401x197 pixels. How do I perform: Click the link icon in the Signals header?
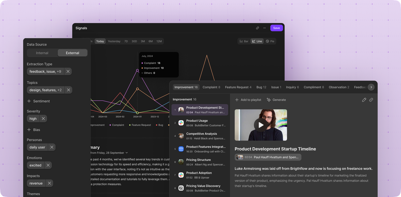tap(257, 28)
